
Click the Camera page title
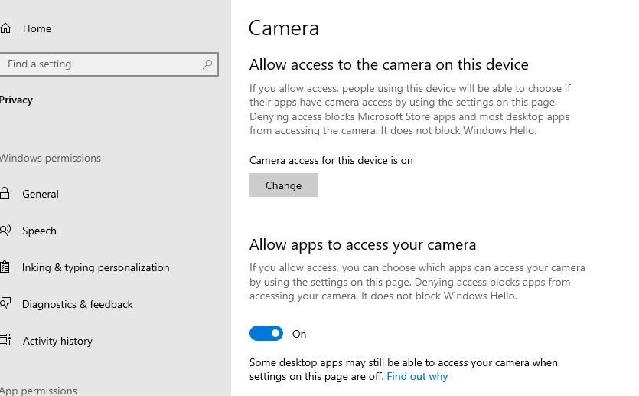(284, 28)
